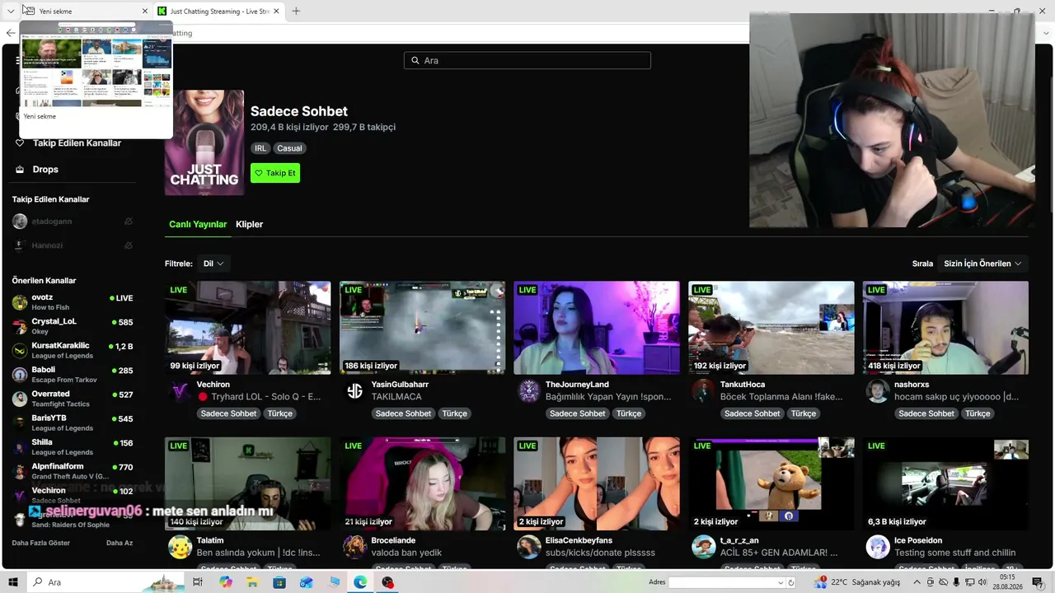Open Microsoft Store from the taskbar
The image size is (1055, 593).
pos(279,582)
